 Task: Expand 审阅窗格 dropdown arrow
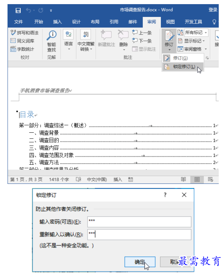[x=206, y=49]
